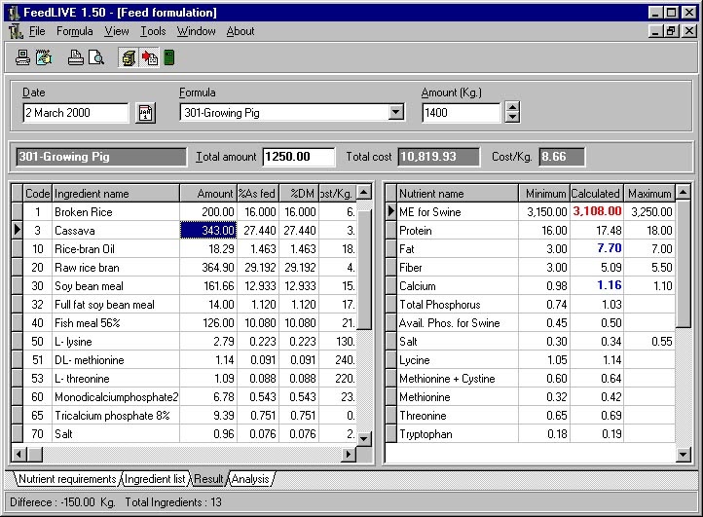
Task: Click Fish meal 56% ingredient name
Action: [x=88, y=323]
